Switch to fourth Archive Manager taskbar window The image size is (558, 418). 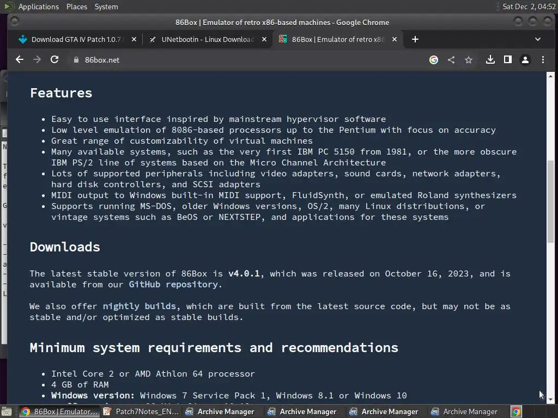[466, 411]
